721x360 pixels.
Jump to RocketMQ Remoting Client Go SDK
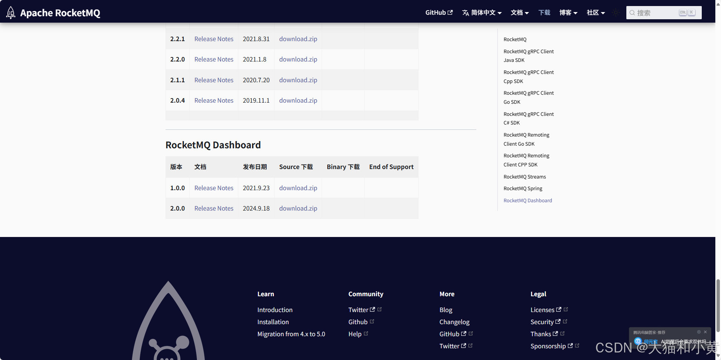(526, 139)
